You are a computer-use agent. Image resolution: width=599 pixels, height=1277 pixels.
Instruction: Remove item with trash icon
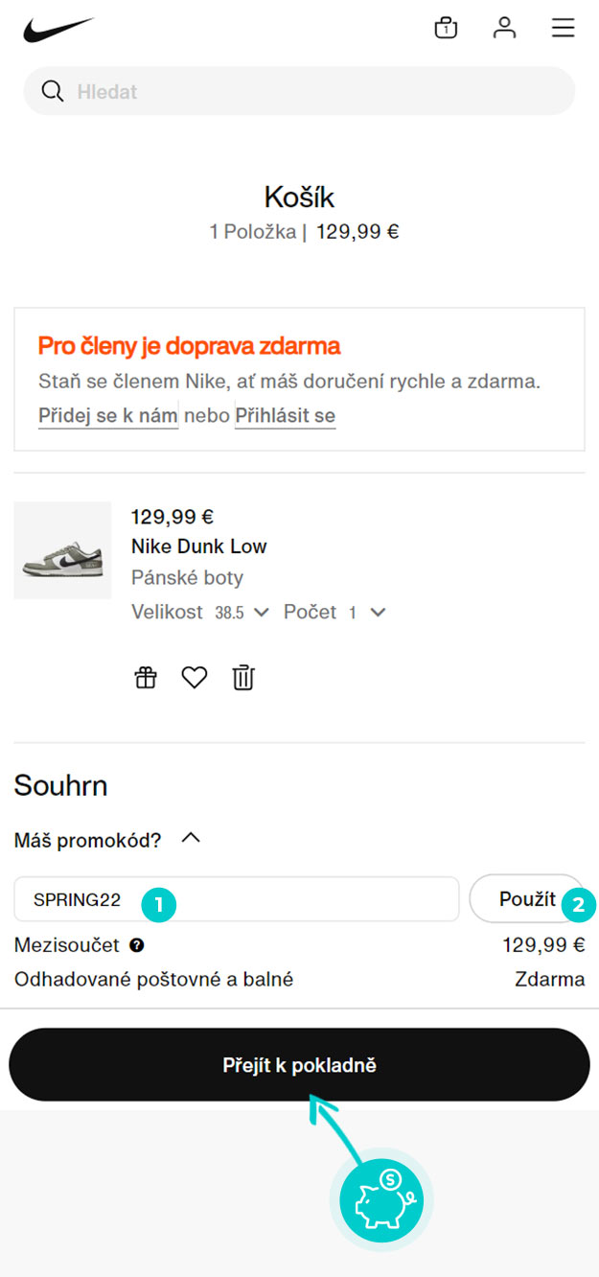pyautogui.click(x=243, y=679)
